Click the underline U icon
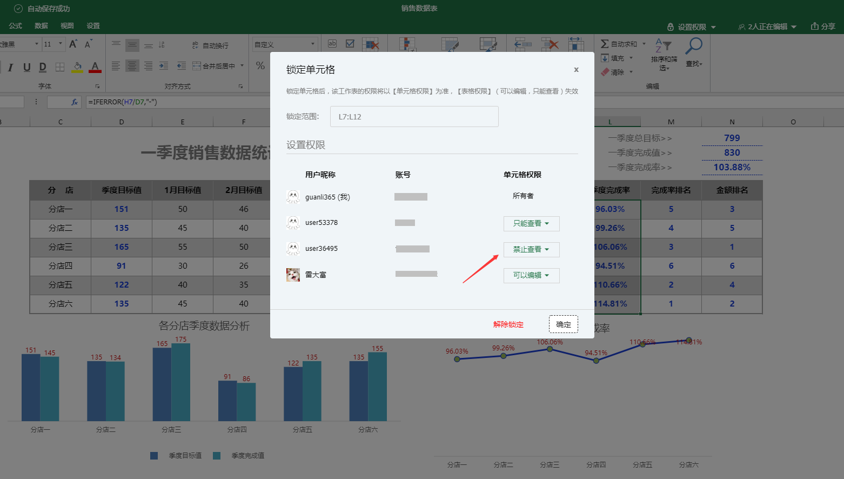The width and height of the screenshot is (844, 479). click(x=26, y=67)
